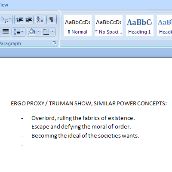Open Paragraph dialog launcher
172x172 pixels.
(55, 43)
